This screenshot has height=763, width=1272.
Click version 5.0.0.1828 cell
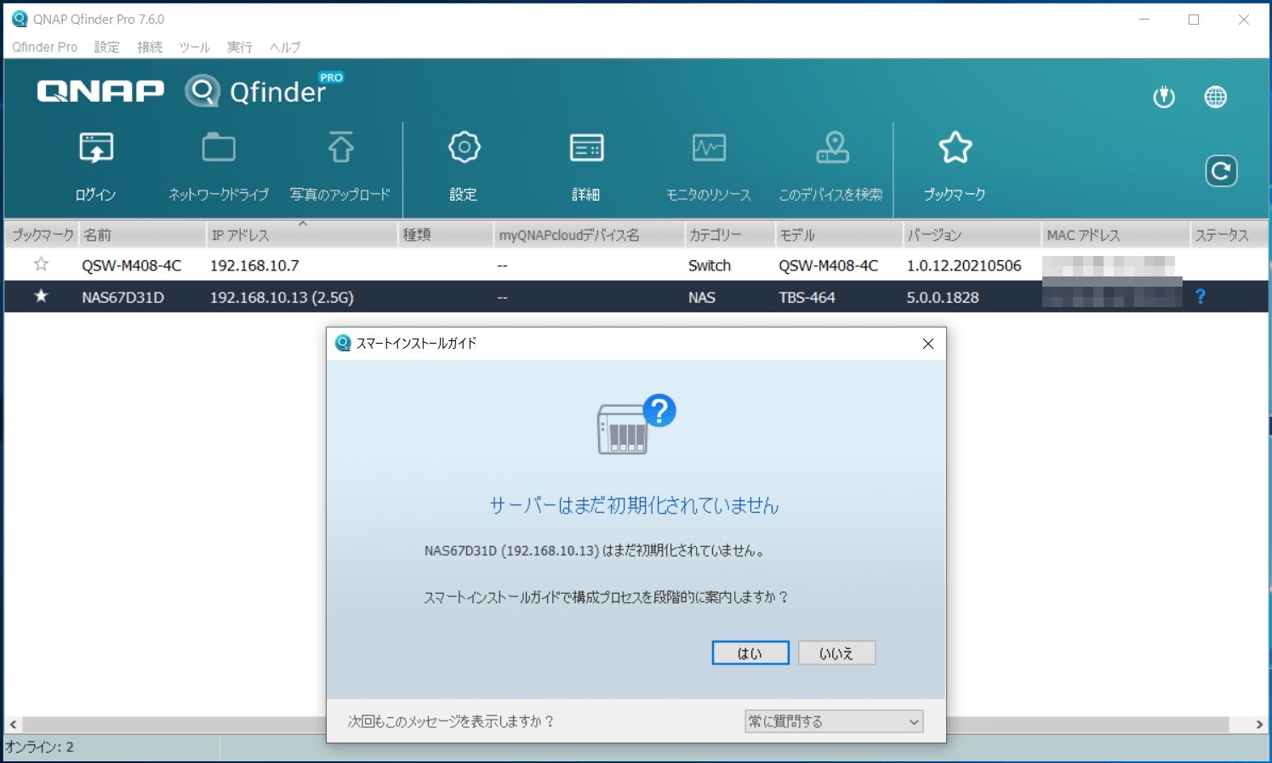click(x=943, y=297)
